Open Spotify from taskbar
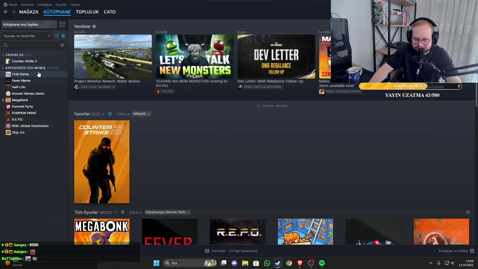The image size is (478, 269). pos(322,263)
